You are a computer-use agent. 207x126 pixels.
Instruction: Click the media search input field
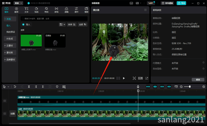coord(54,19)
